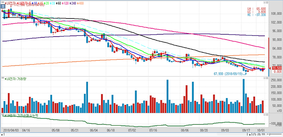Click the 08/06 date axis label
This screenshot has width=283, height=137.
(x=185, y=130)
